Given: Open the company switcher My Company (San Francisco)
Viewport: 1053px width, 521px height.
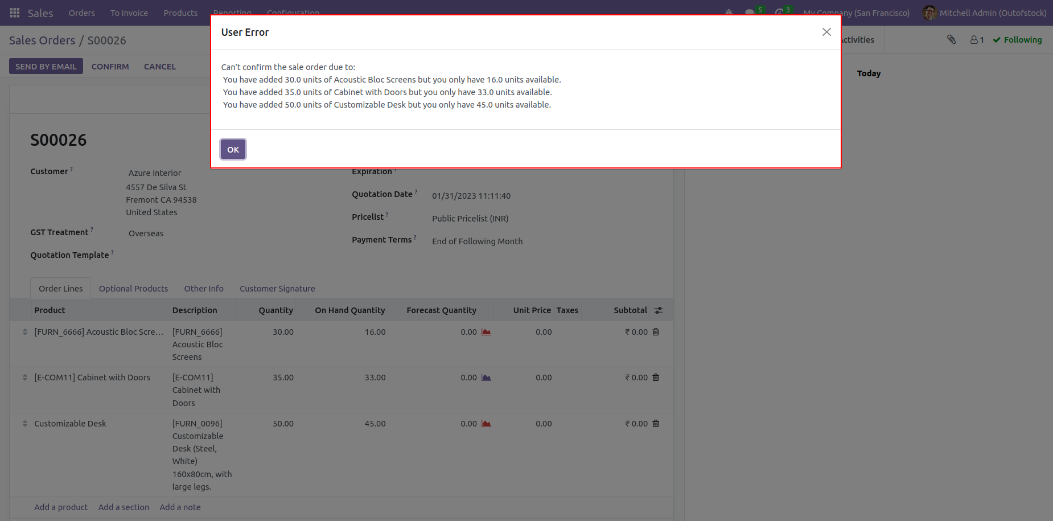Looking at the screenshot, I should point(857,13).
